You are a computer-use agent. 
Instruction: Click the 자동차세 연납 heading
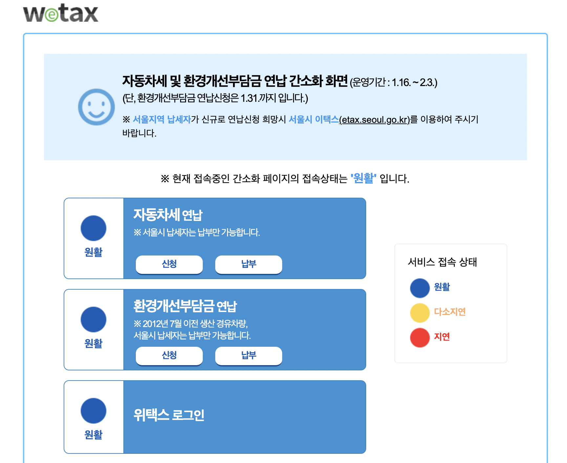[168, 215]
